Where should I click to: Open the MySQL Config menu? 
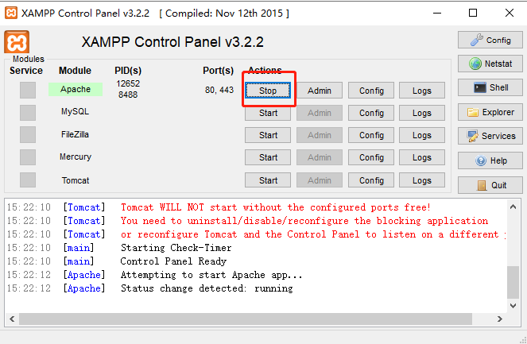[x=371, y=113]
